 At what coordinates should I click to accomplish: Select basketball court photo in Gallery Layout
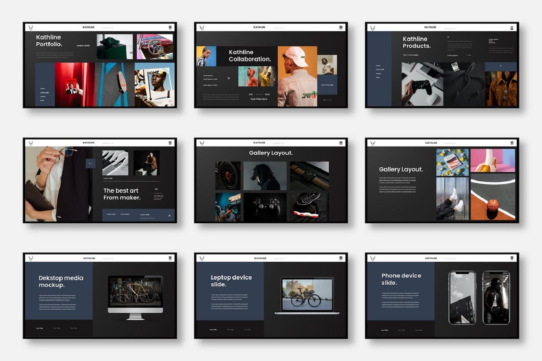pos(493,197)
